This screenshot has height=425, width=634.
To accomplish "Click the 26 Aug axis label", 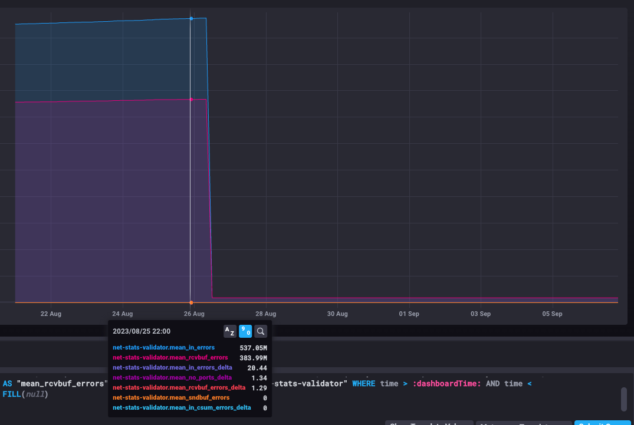I will tap(194, 314).
